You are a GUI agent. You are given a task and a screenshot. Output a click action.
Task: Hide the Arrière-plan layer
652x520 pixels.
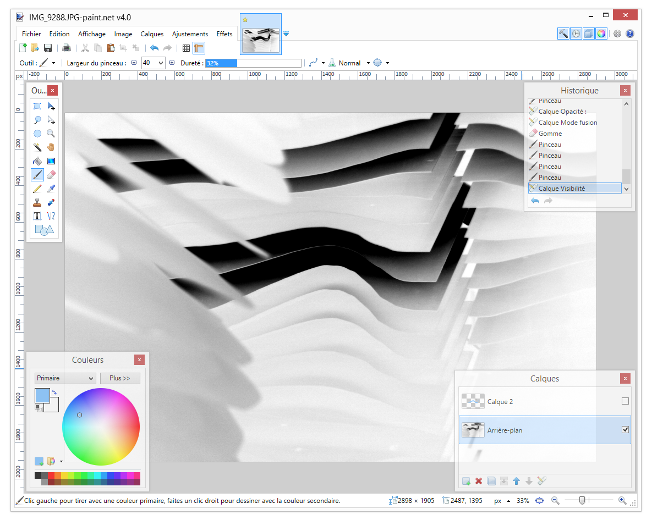coord(625,430)
